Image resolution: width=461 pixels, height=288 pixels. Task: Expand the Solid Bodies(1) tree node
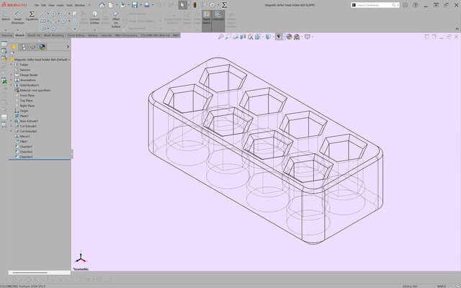tap(12, 85)
